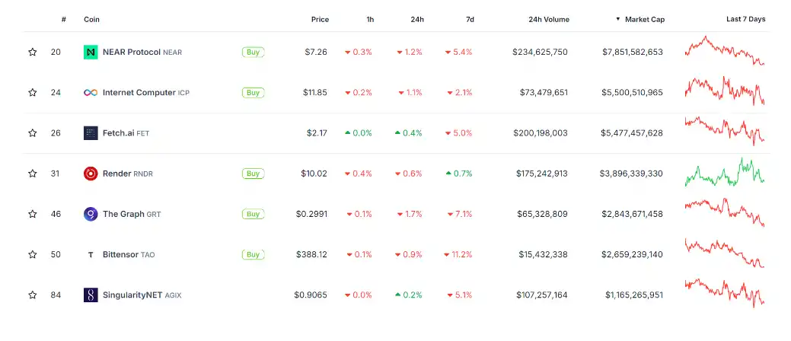Buy NEAR Protocol with Buy button
This screenshot has width=791, height=341.
click(254, 52)
